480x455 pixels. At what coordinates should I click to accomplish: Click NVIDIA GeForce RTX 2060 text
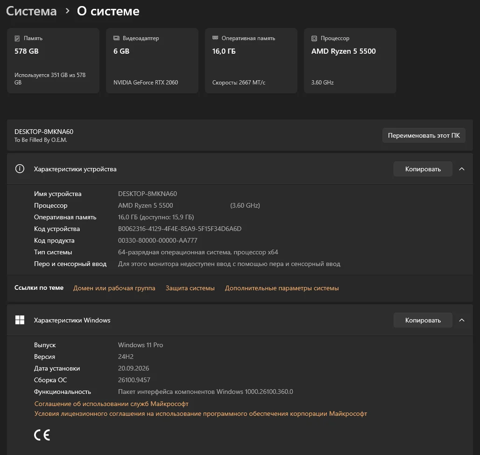coord(146,82)
